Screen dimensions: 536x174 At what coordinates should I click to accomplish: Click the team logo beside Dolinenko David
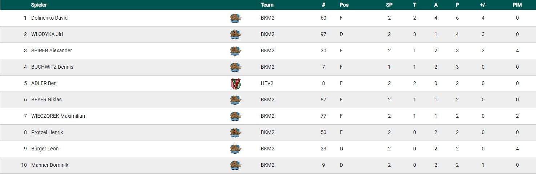pos(235,18)
